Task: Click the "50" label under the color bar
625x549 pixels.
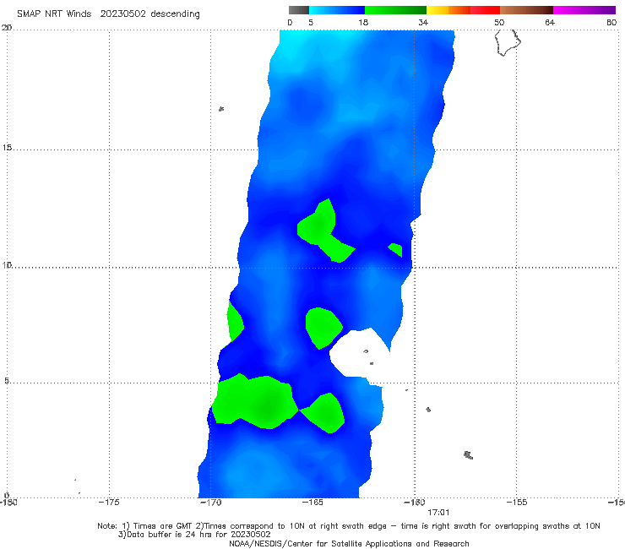Action: (499, 23)
